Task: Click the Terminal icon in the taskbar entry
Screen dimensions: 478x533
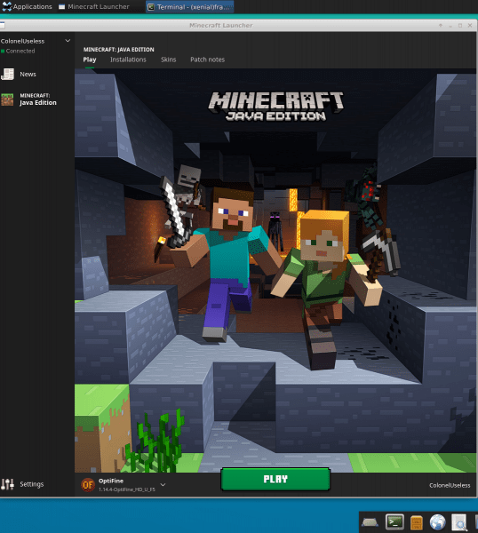Action: (x=151, y=7)
